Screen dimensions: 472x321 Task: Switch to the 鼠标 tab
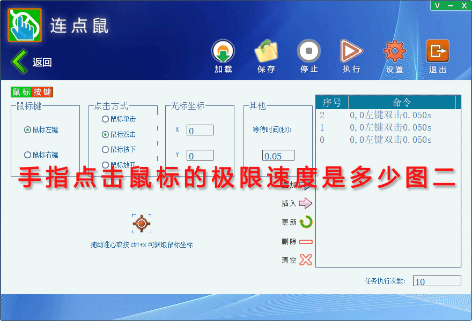(x=21, y=92)
